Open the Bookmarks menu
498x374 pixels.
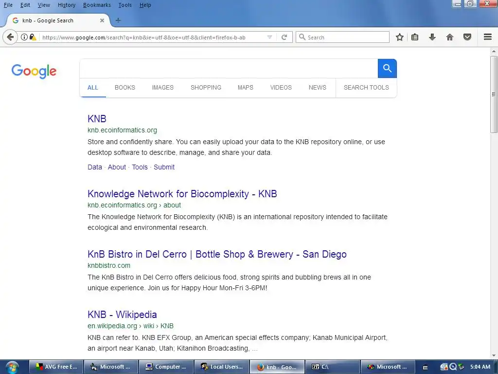pos(97,5)
